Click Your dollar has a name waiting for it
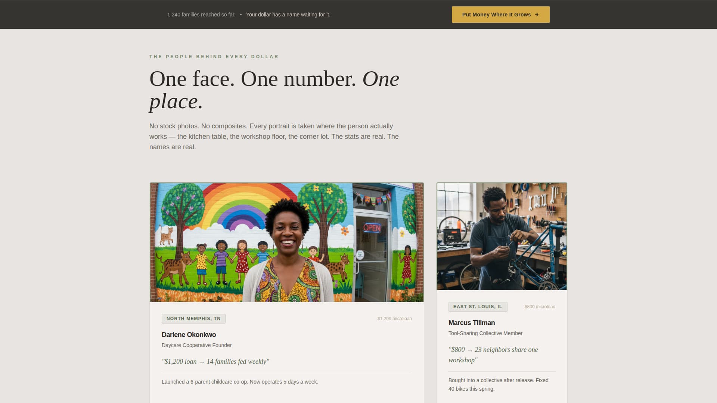 (x=288, y=15)
